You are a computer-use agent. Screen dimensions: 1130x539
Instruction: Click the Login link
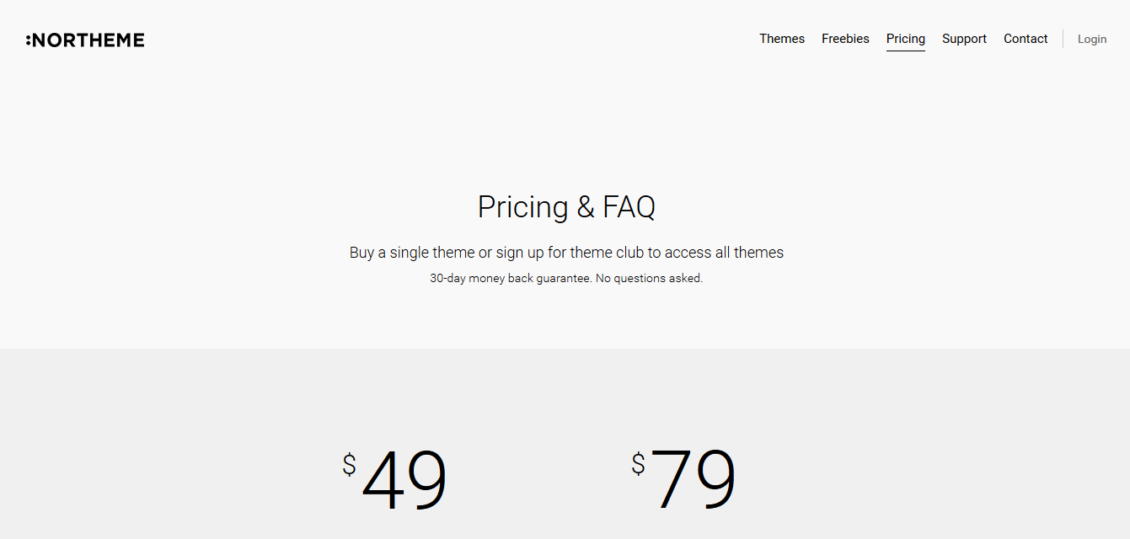pyautogui.click(x=1092, y=39)
